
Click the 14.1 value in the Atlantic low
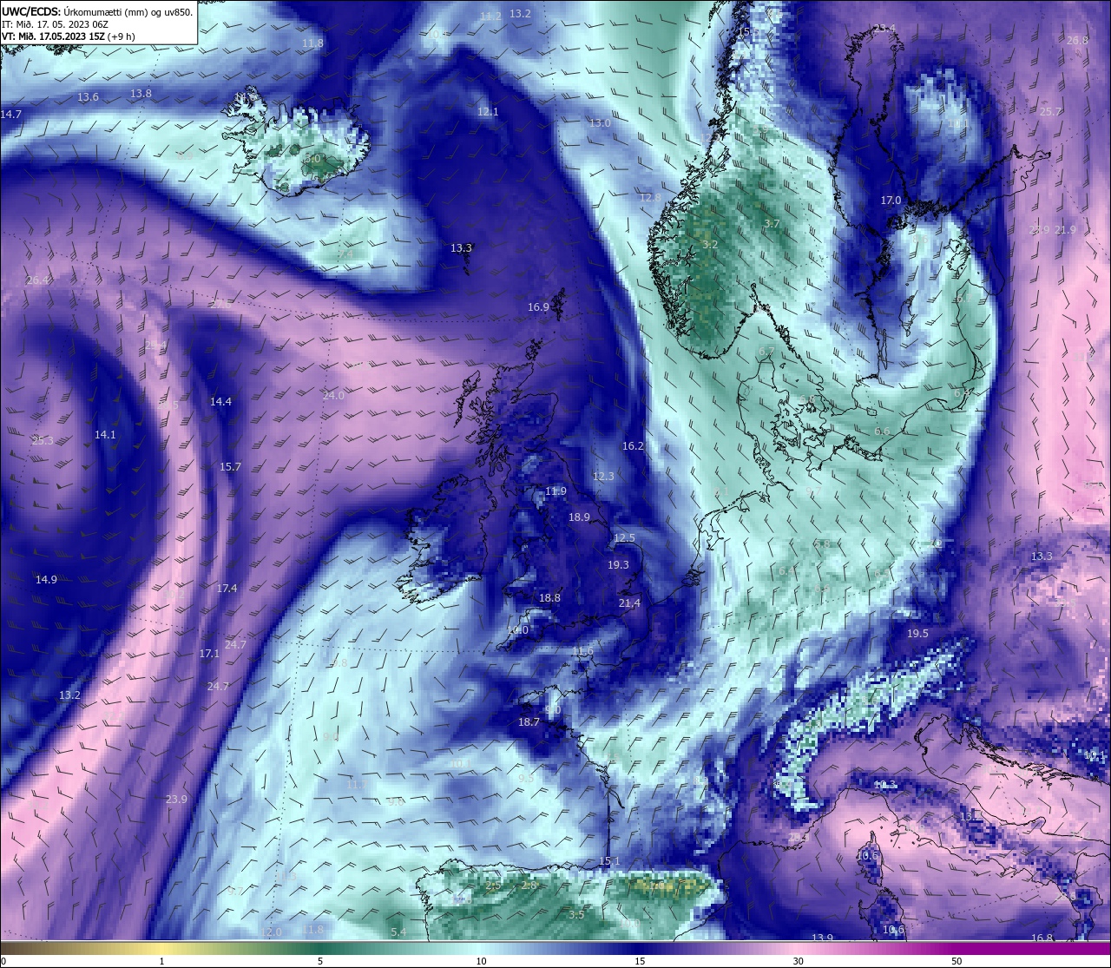tap(105, 435)
